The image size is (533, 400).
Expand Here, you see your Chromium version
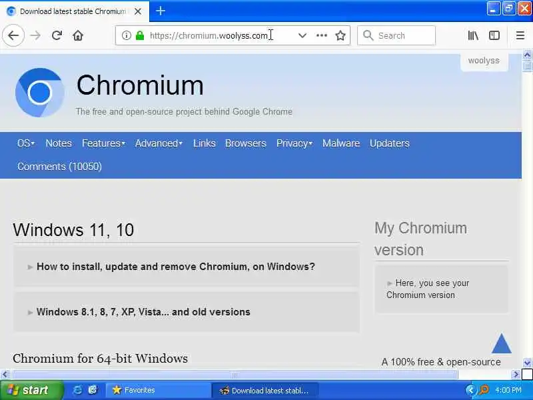point(441,289)
